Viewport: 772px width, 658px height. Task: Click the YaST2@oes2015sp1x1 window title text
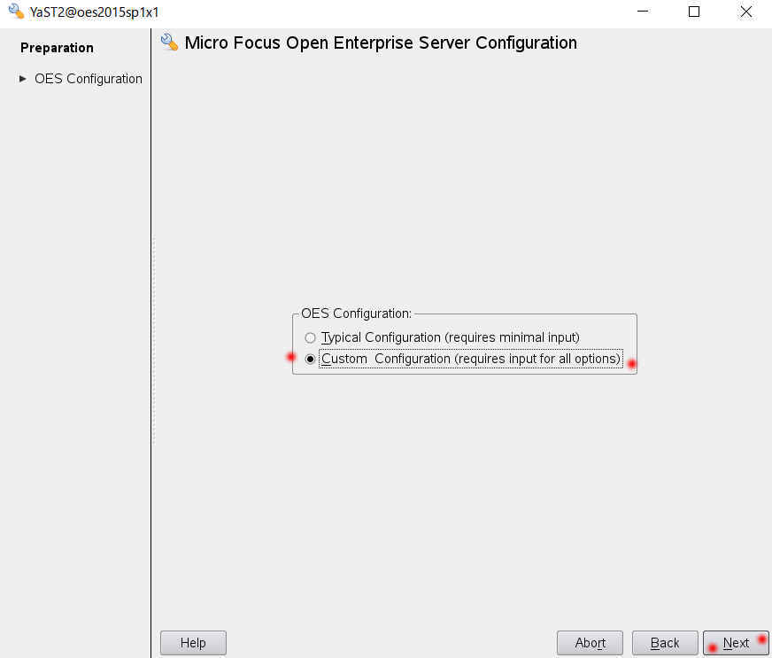94,12
